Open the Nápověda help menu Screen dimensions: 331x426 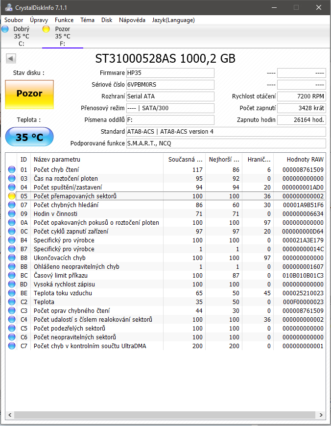[x=132, y=20]
